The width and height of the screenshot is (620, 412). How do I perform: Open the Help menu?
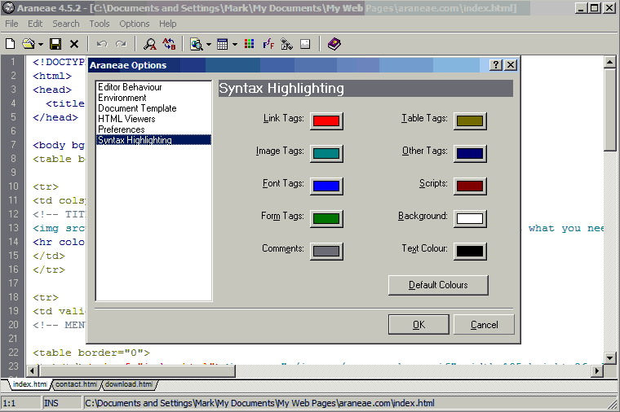pos(168,24)
